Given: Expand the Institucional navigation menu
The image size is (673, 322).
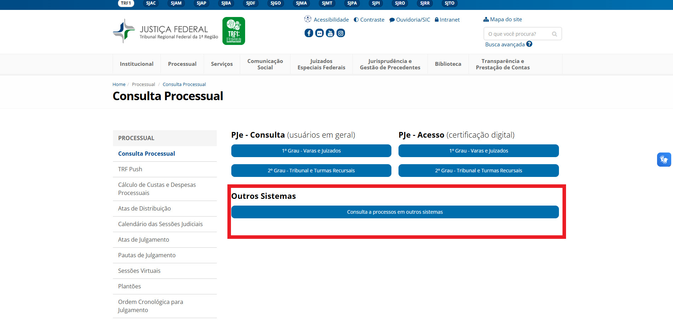Looking at the screenshot, I should (136, 64).
